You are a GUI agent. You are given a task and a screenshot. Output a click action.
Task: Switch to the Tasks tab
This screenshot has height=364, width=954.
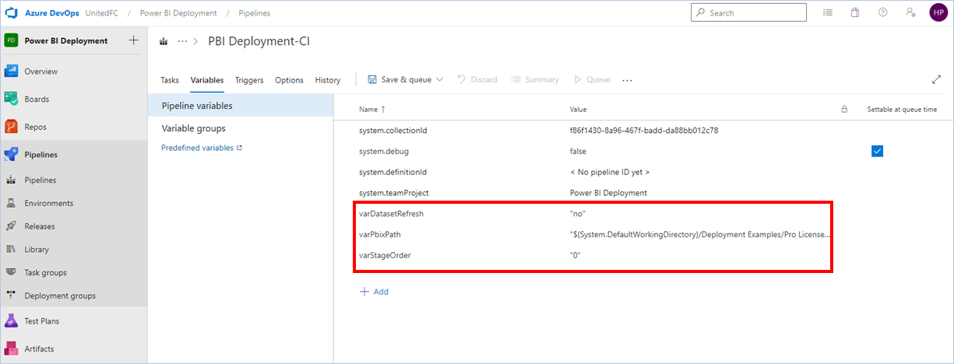170,80
